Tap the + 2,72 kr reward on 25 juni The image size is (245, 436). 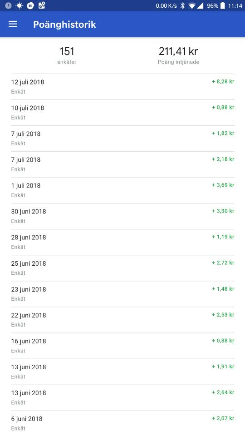(x=223, y=263)
